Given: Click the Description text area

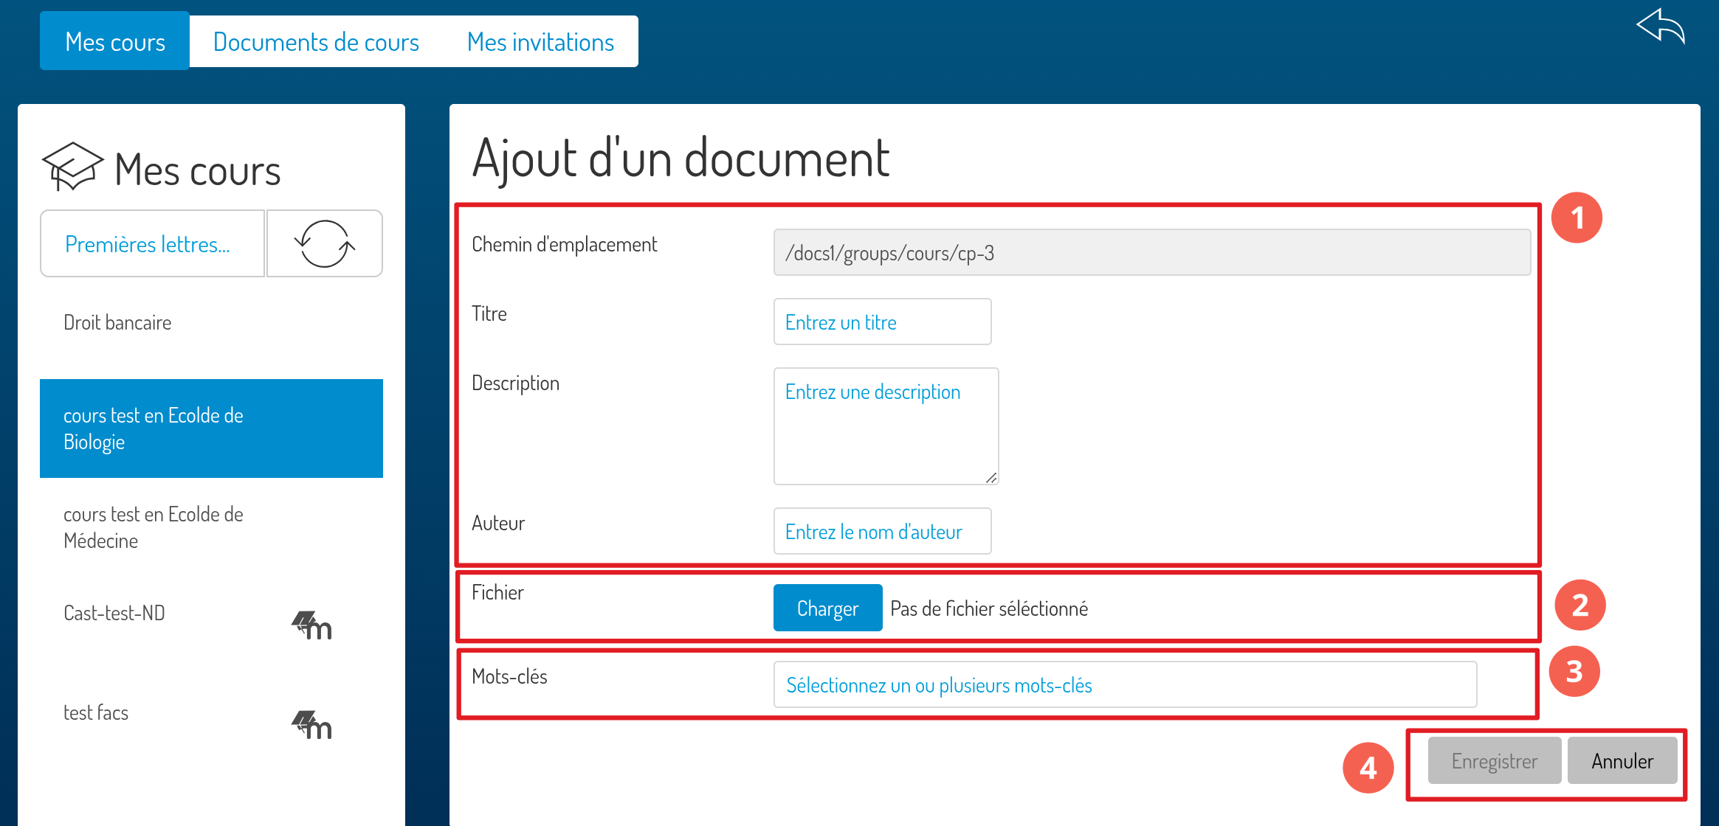Looking at the screenshot, I should click(x=886, y=427).
